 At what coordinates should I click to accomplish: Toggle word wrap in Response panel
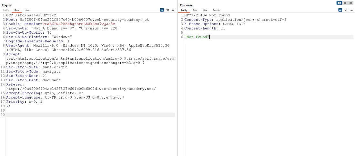[x=340, y=10]
